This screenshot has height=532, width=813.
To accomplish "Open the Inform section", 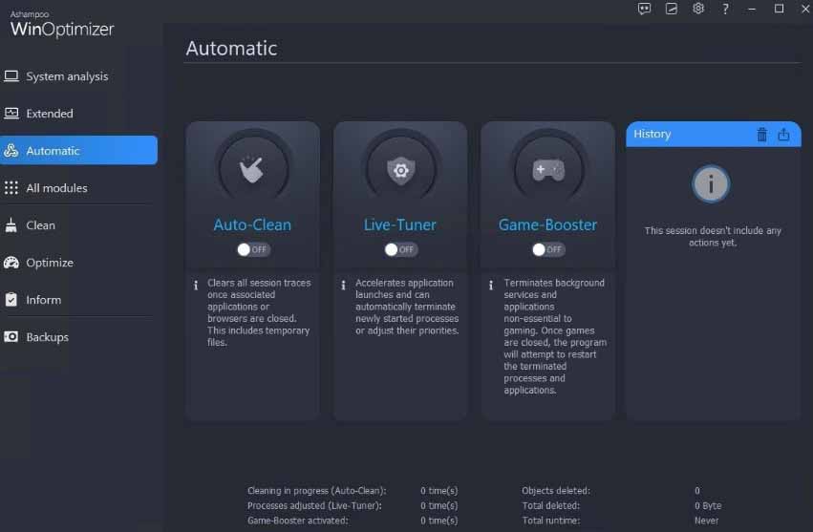I will (x=77, y=300).
